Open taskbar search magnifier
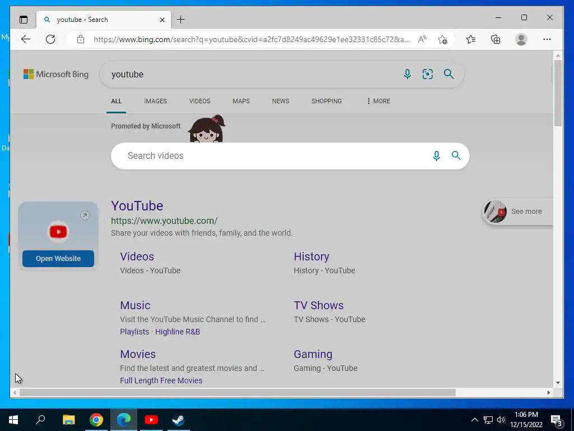 coord(40,420)
